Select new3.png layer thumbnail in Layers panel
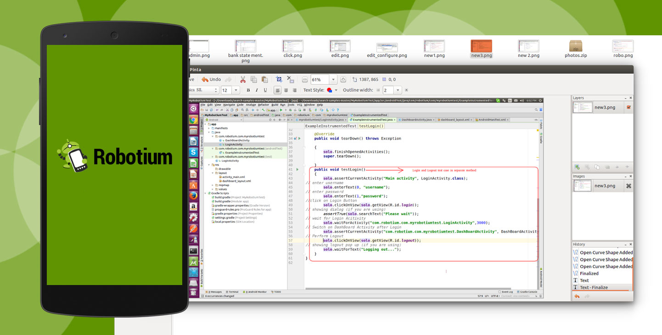 (x=583, y=107)
